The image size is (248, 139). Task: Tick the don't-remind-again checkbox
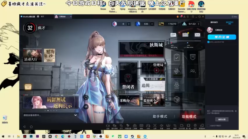[x=208, y=126]
